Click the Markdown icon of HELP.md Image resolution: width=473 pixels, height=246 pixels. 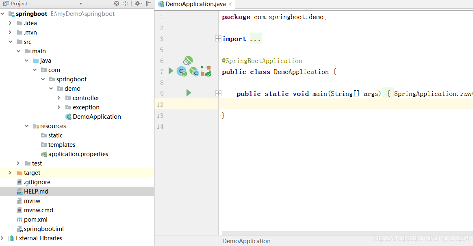(x=20, y=192)
